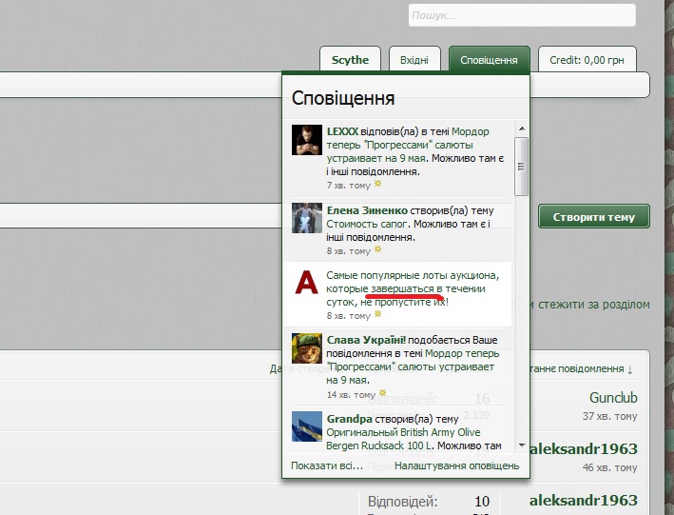
Task: Open Gunclub last poster link
Action: [x=613, y=398]
